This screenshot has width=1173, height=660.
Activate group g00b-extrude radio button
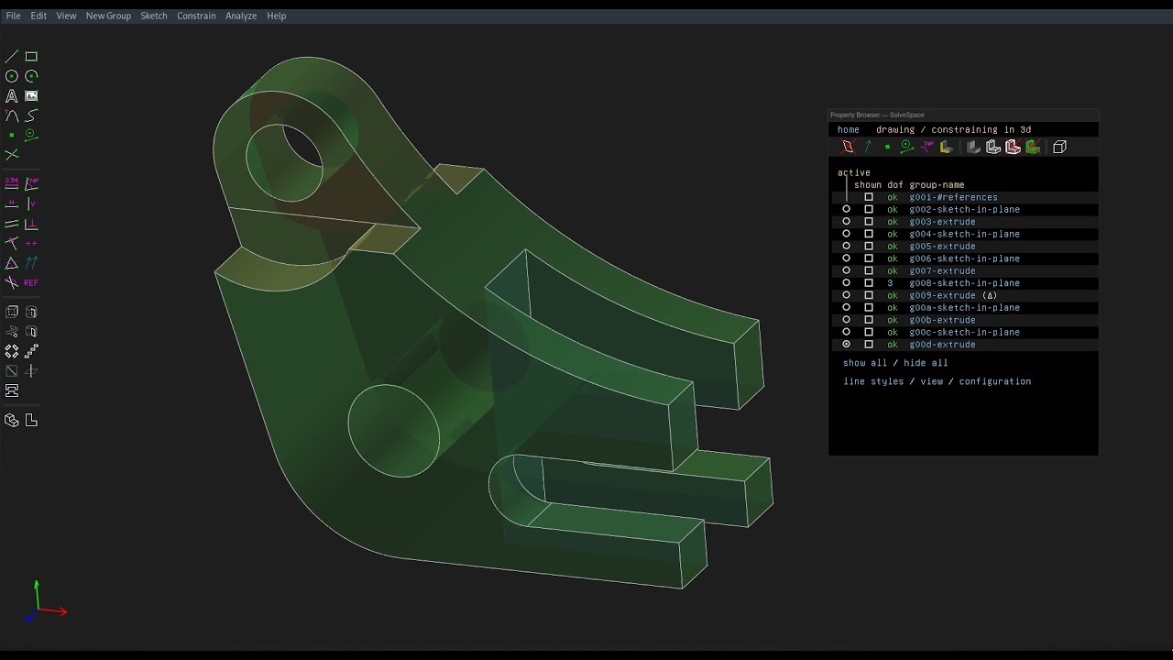pyautogui.click(x=846, y=320)
